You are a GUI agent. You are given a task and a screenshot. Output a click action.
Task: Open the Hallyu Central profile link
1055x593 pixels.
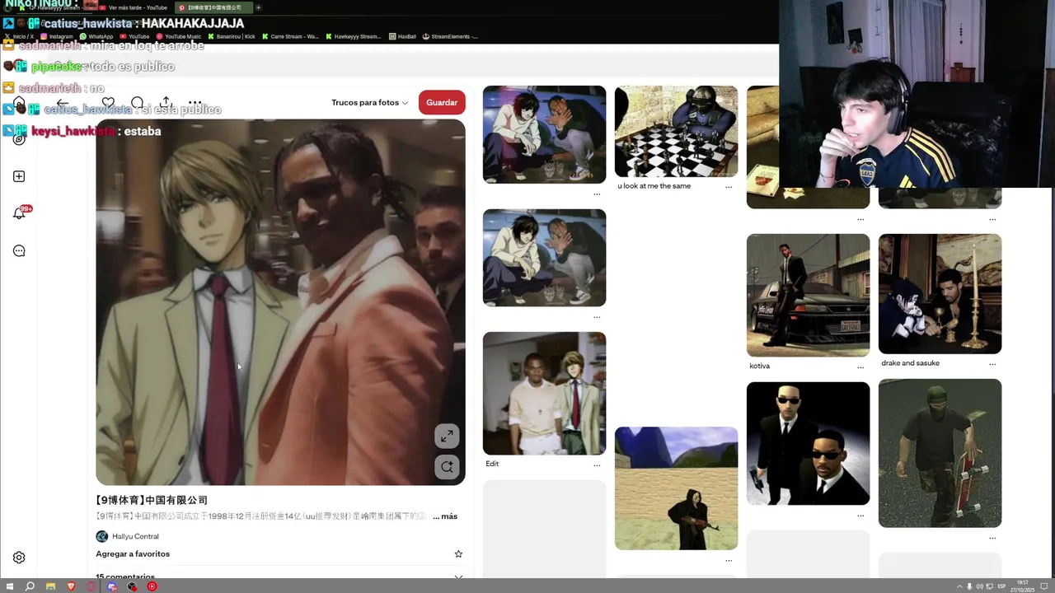(135, 536)
